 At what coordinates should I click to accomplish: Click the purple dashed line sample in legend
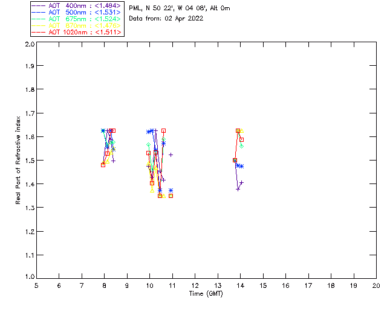pos(39,5)
